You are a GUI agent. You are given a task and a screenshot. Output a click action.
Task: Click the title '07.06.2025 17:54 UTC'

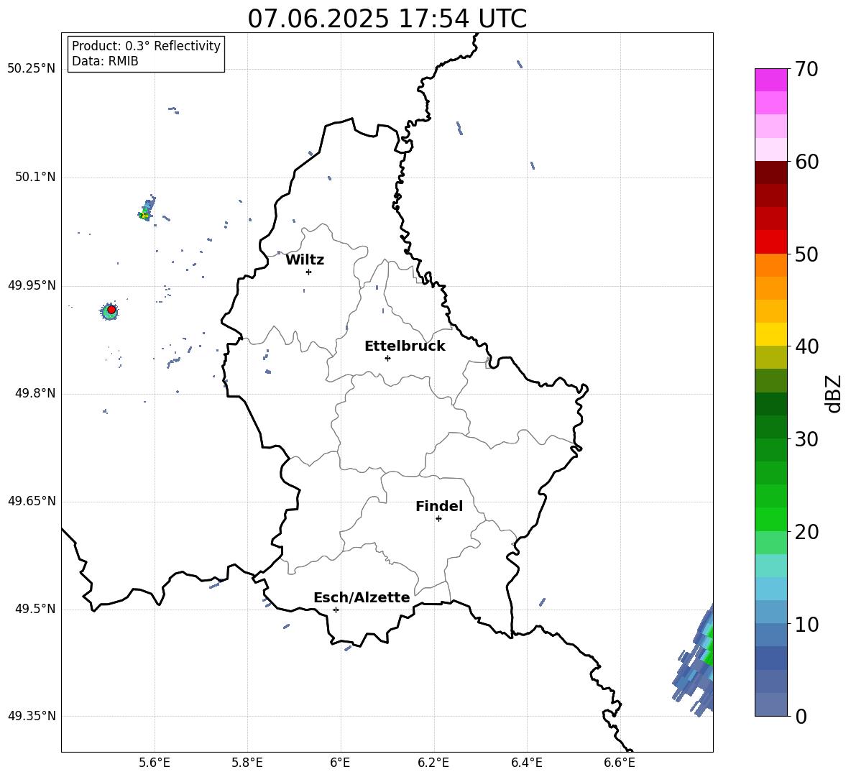click(387, 19)
